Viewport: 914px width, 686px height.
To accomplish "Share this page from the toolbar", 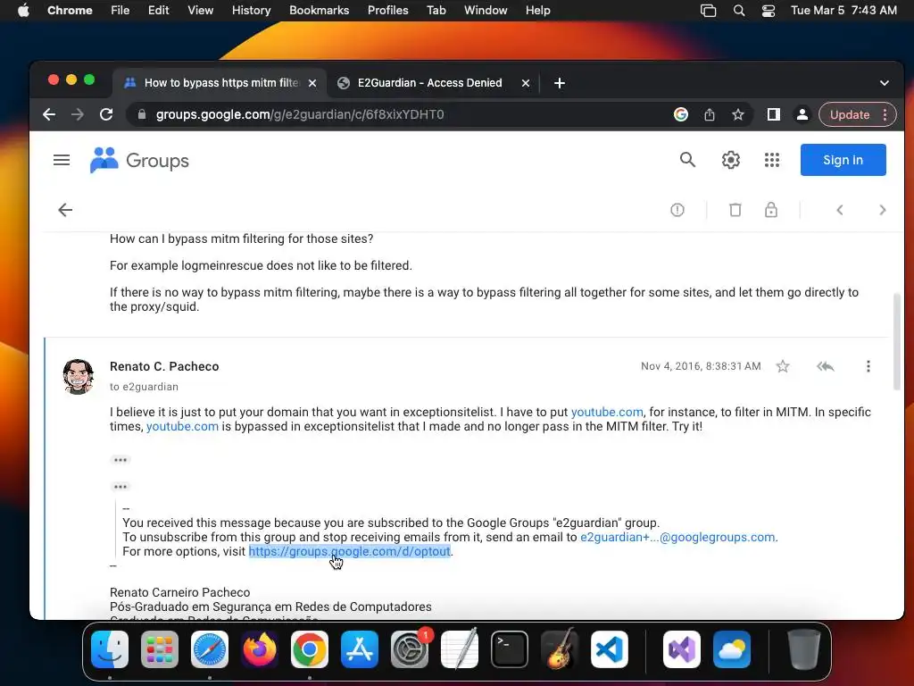I will click(x=710, y=114).
